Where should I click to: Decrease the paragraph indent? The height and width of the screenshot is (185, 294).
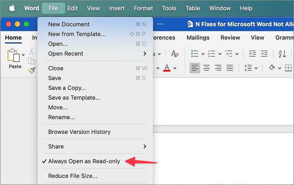(253, 54)
